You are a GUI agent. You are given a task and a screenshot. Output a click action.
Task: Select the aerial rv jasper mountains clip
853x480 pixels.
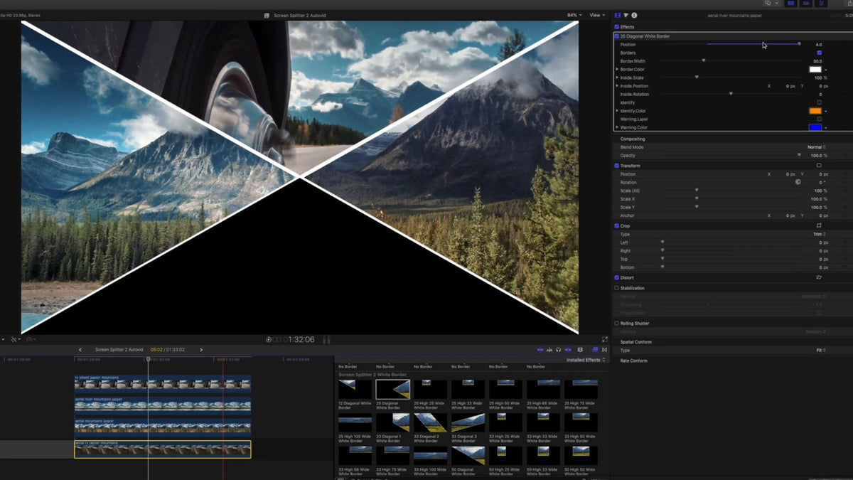163,449
